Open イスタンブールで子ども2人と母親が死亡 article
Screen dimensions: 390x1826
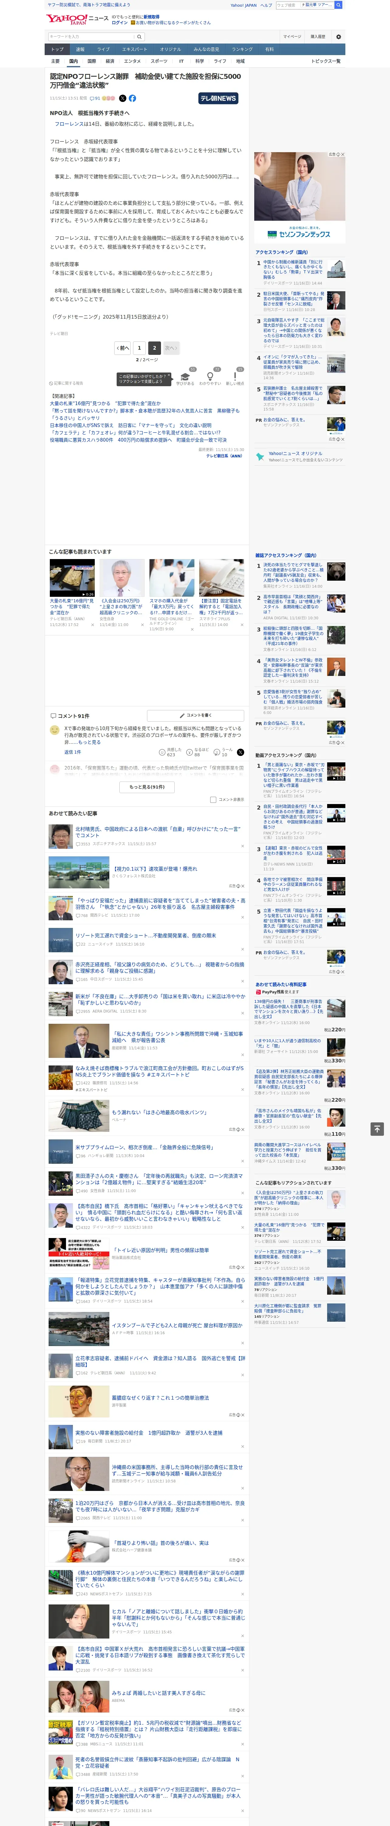pos(177,1325)
